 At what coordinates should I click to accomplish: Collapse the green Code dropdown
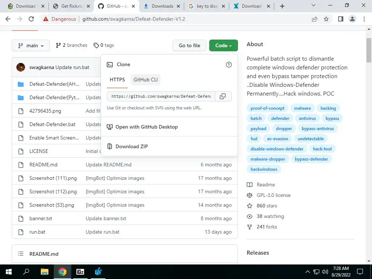(x=223, y=45)
